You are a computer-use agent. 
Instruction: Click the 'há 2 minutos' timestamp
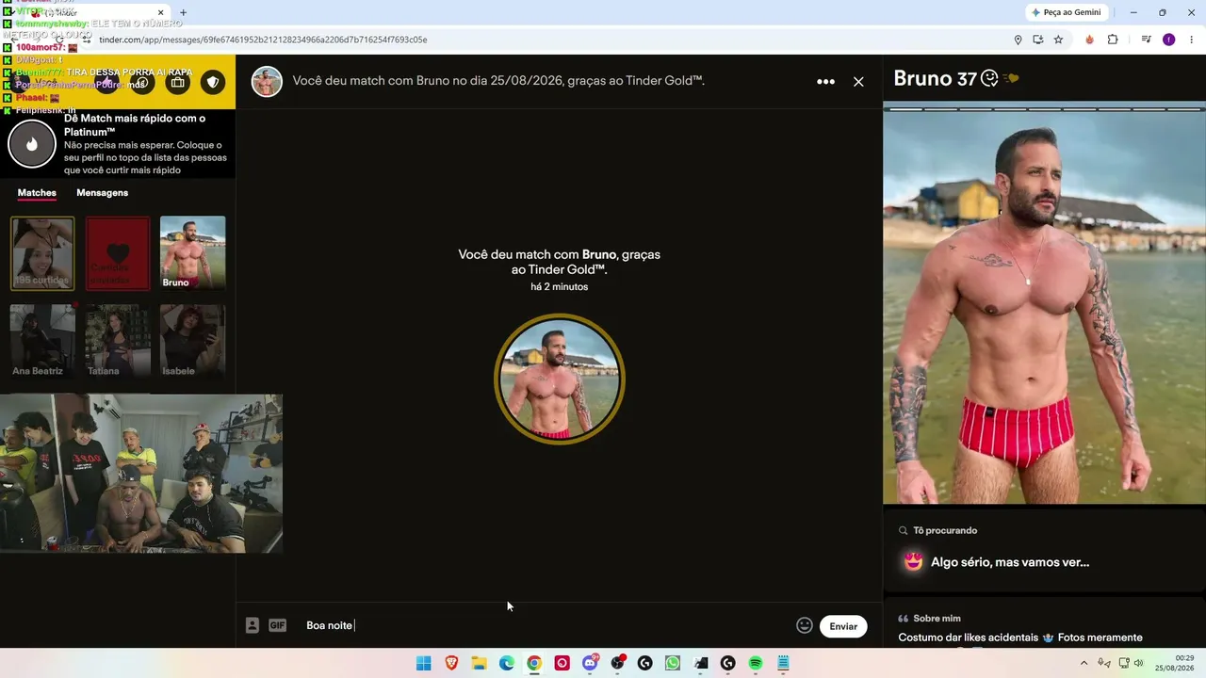[560, 287]
